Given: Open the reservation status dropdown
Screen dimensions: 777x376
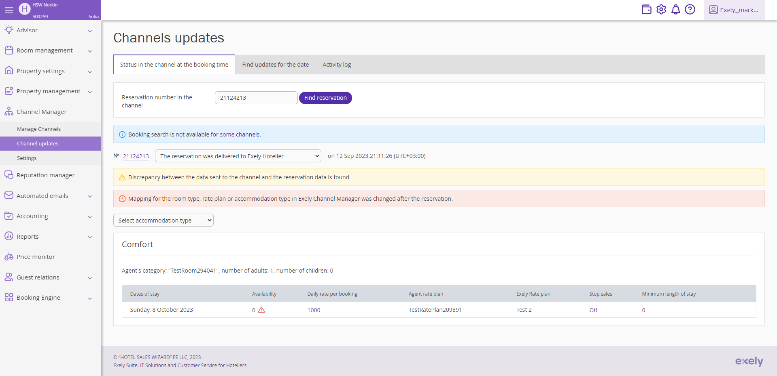Looking at the screenshot, I should pyautogui.click(x=238, y=155).
